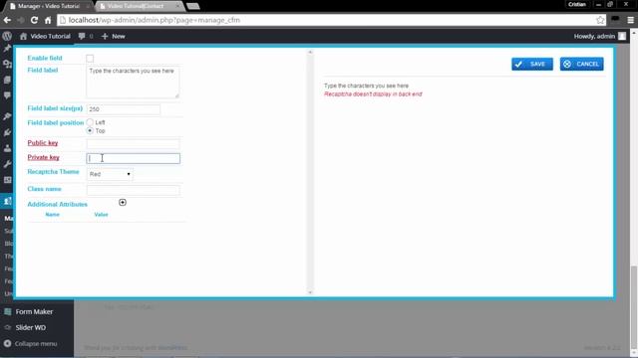Open the Public key link
Screen dimensions: 638x358
click(x=43, y=143)
